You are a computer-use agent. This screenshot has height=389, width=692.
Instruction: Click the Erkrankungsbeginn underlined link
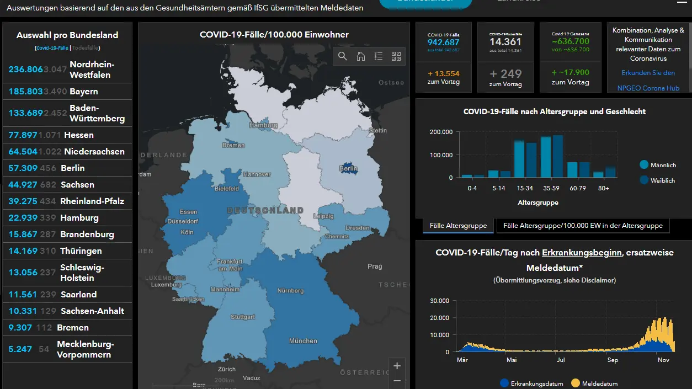[x=582, y=253]
